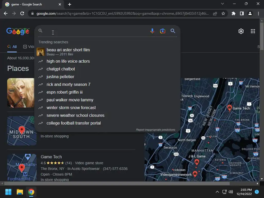264x198 pixels.
Task: Click the Chrome taskbar icon
Action: [x=31, y=192]
